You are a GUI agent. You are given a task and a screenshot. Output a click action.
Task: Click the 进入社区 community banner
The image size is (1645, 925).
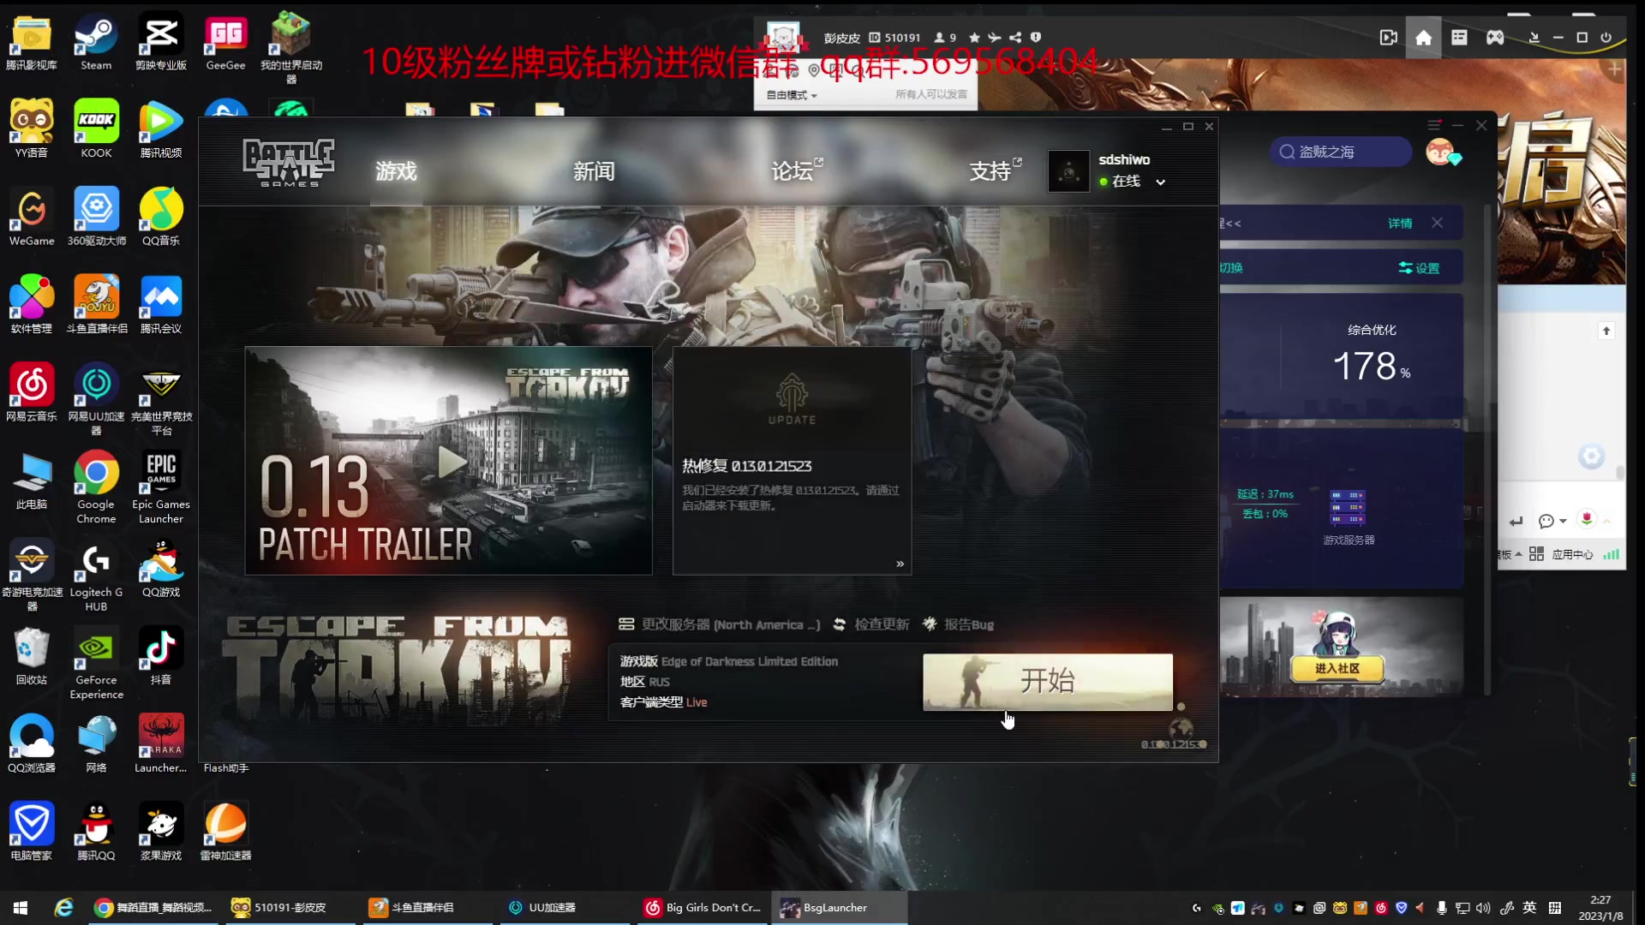coord(1337,668)
